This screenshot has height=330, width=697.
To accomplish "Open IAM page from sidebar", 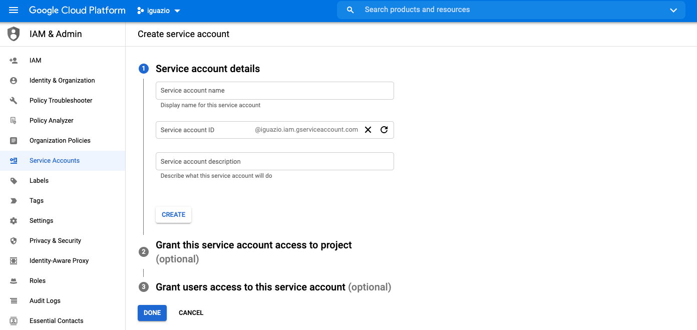I will [63, 61].
